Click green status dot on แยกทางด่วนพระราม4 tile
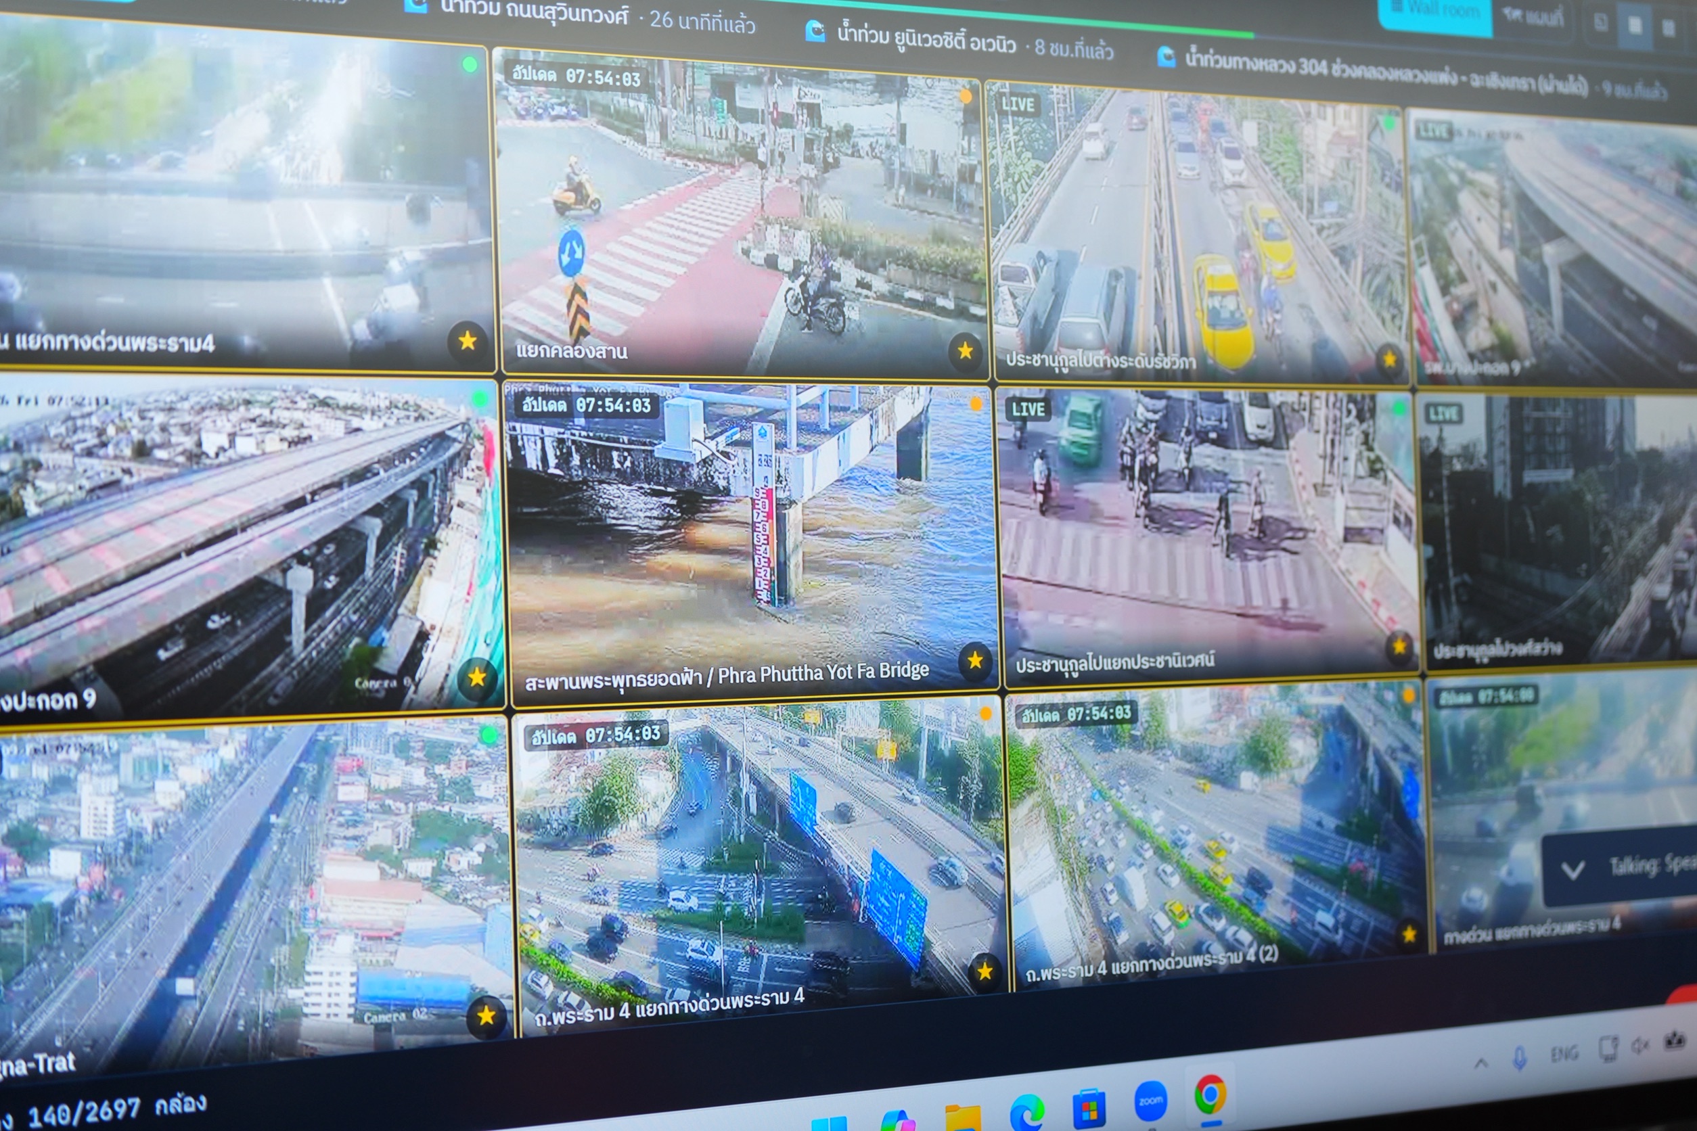Screen dimensions: 1697x1131 (x=470, y=64)
